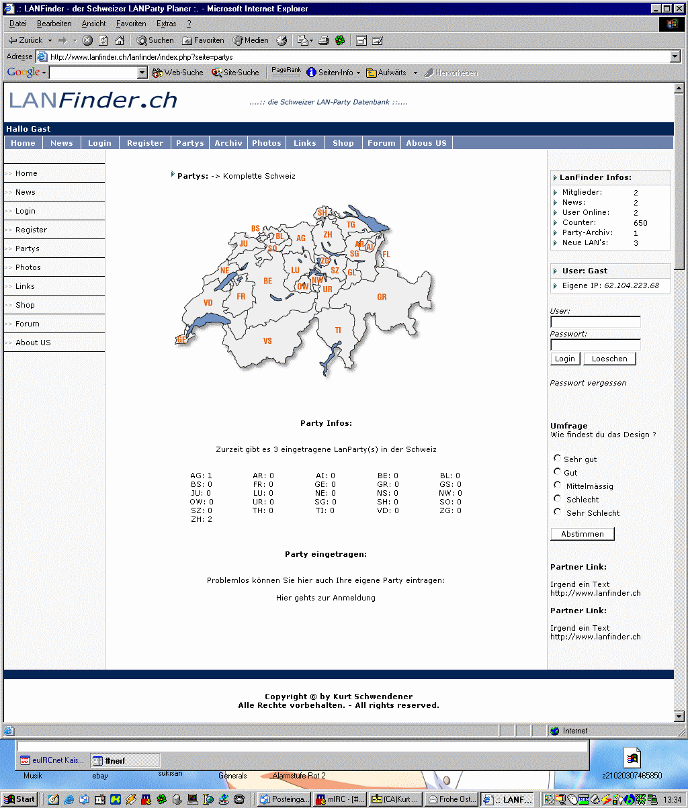The height and width of the screenshot is (808, 688).
Task: Expand the address bar URL dropdown
Action: point(675,57)
